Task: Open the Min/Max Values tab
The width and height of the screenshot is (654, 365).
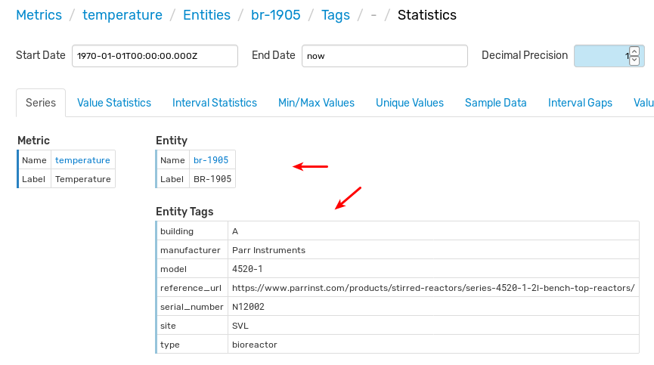Action: click(316, 103)
